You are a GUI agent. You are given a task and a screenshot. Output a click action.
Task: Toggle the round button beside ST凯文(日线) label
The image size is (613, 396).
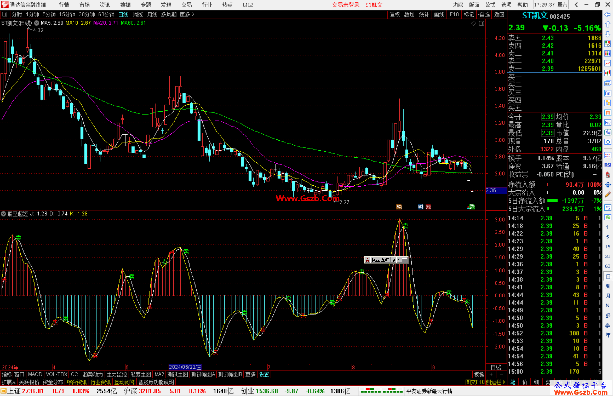click(37, 23)
